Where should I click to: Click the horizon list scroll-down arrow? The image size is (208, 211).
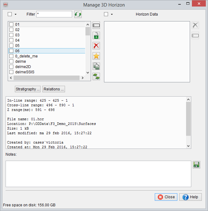click(88, 73)
